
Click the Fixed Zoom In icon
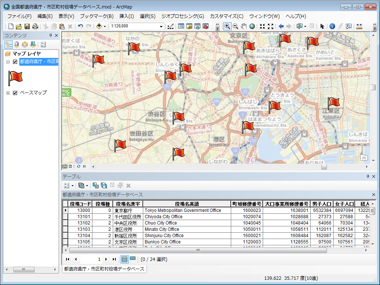pos(262,26)
